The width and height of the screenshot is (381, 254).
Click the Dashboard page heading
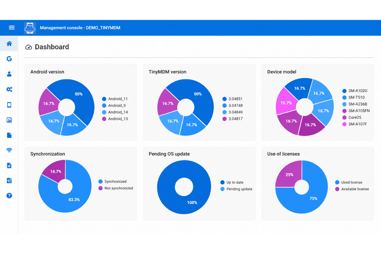pos(52,47)
